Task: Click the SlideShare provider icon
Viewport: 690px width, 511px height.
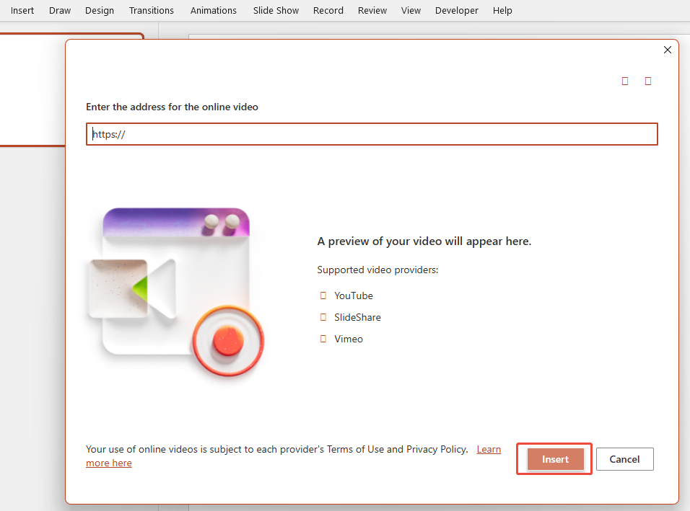Action: click(x=323, y=317)
